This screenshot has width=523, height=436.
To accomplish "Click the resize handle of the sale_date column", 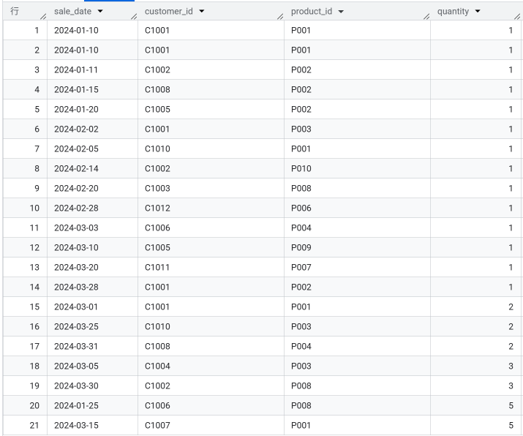I will click(x=133, y=15).
